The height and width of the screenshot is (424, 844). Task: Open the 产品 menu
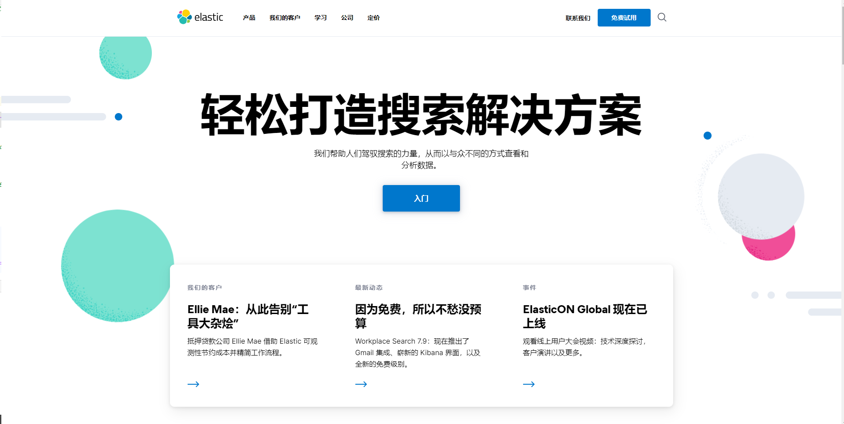tap(249, 18)
